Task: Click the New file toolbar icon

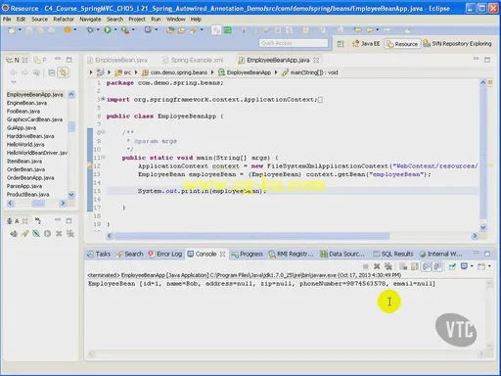Action: click(x=12, y=30)
